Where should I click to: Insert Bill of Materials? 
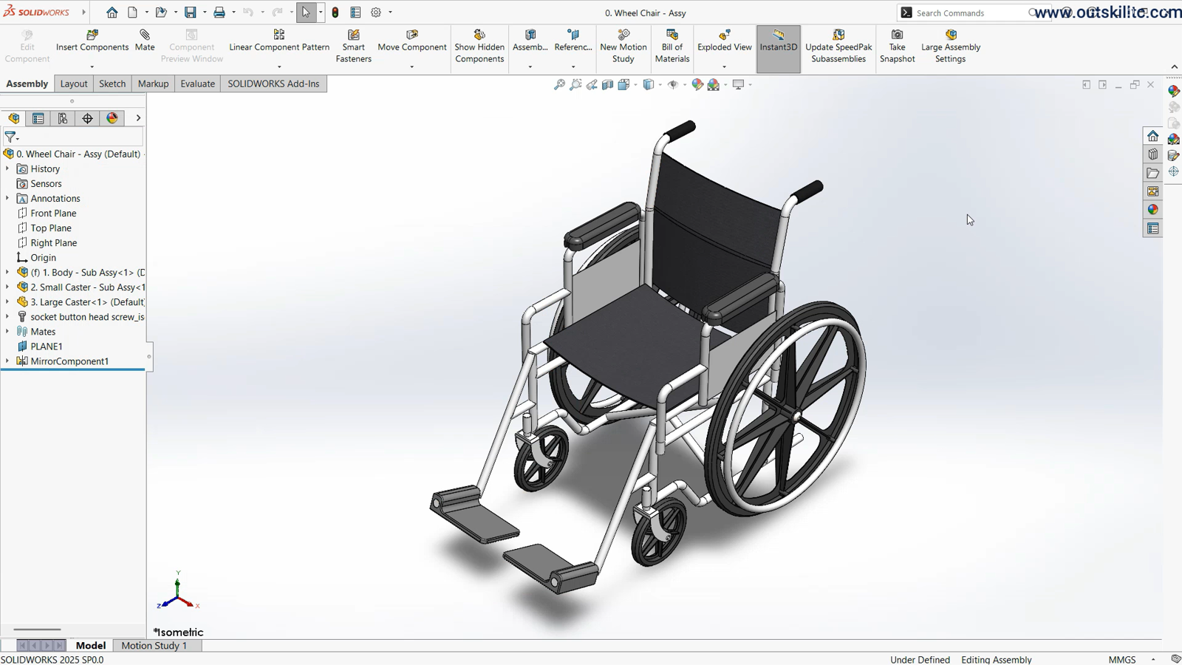(x=672, y=47)
